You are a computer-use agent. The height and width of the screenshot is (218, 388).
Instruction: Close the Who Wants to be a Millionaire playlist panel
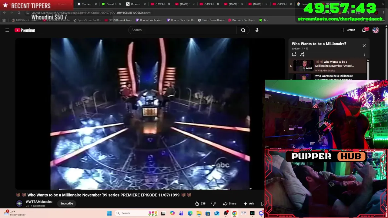[x=364, y=45]
